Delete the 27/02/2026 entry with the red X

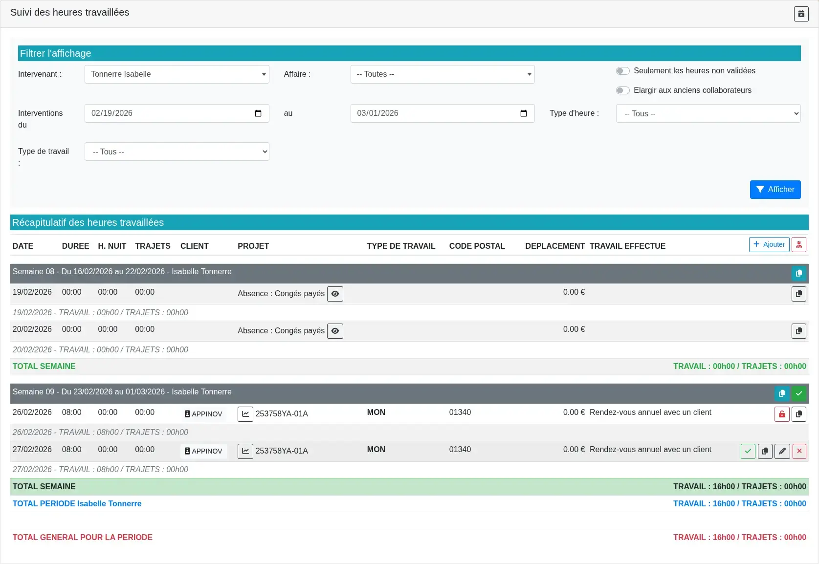(799, 451)
